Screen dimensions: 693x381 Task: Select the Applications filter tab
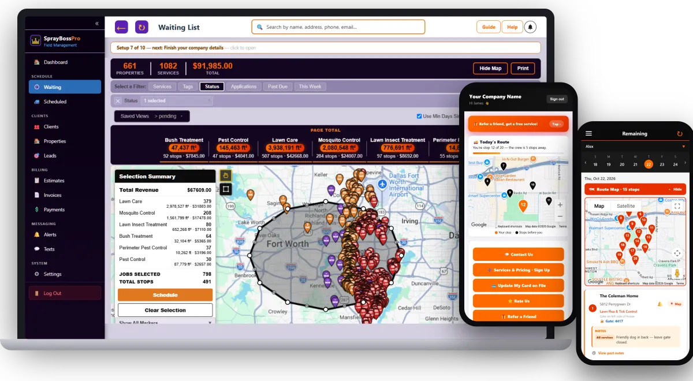click(244, 87)
